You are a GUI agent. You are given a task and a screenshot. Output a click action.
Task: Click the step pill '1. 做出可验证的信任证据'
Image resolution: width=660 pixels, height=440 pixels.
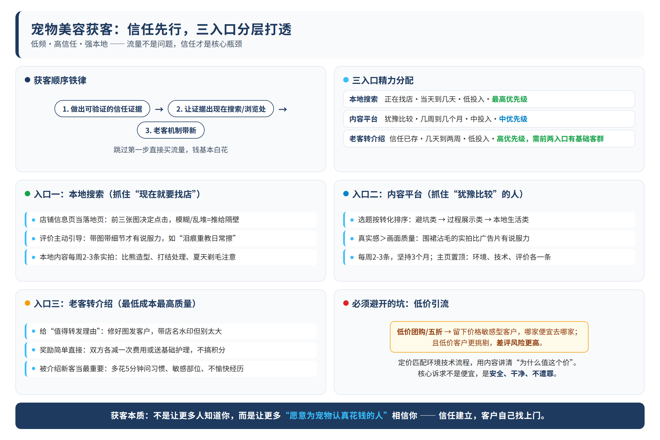tap(102, 109)
